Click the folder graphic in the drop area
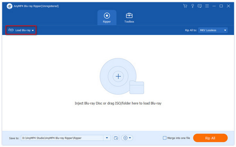 (137, 87)
